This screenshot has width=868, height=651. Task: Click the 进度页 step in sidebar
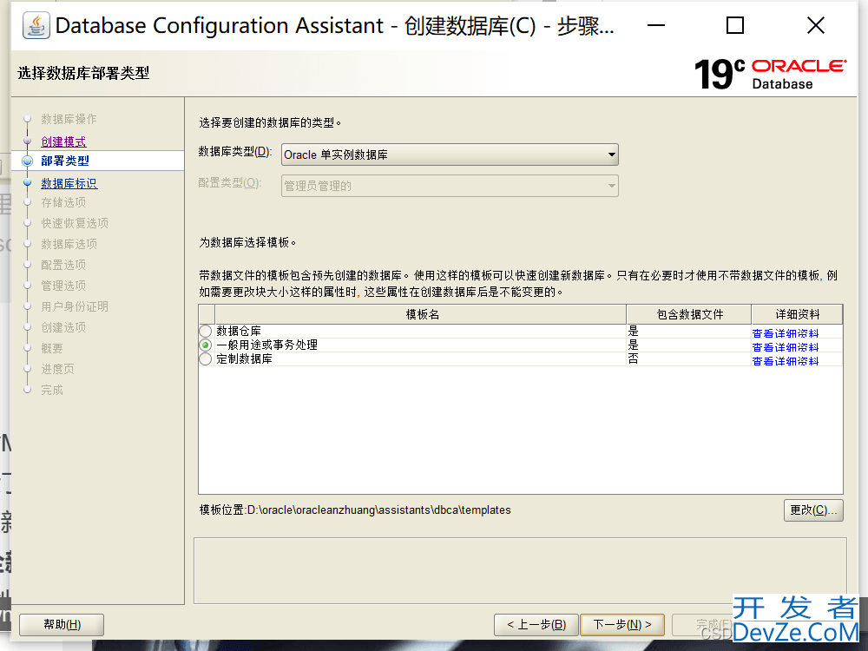pos(57,369)
